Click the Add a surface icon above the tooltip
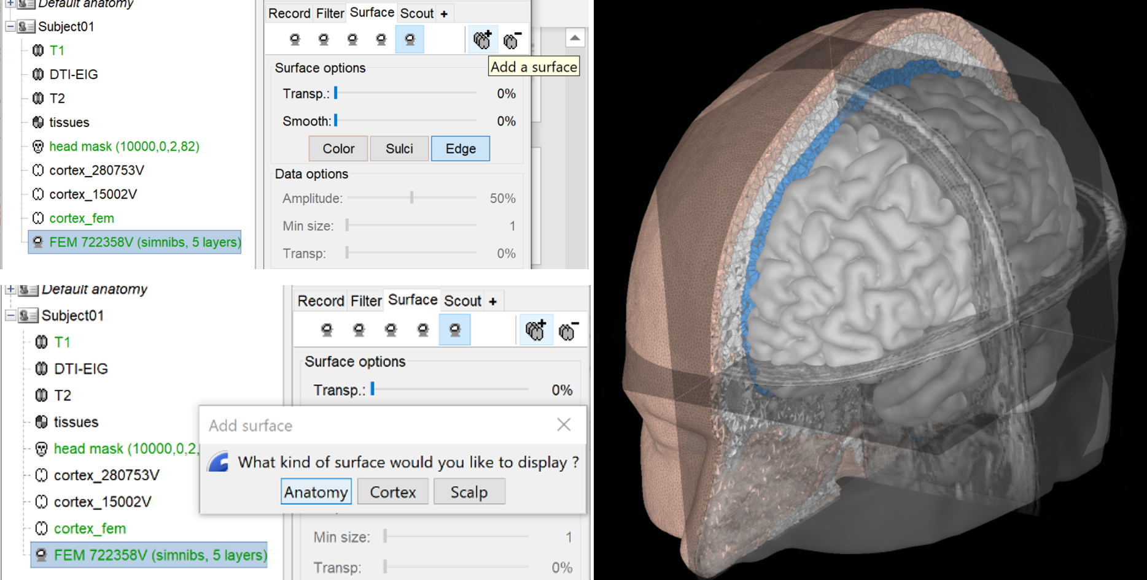This screenshot has width=1147, height=580. click(x=483, y=40)
